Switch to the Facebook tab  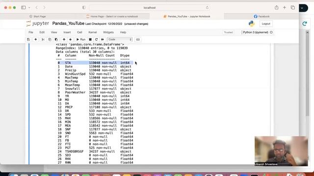[x=262, y=16]
